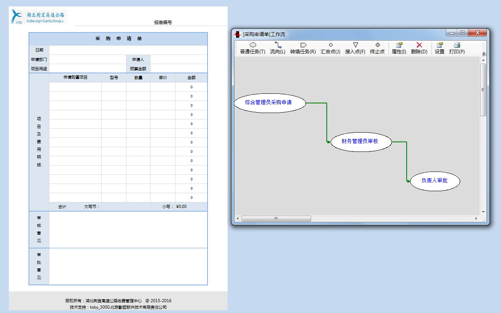Viewport: 501px width, 313px height.
Task: Select the 负责人审批 workflow node
Action: pos(435,181)
